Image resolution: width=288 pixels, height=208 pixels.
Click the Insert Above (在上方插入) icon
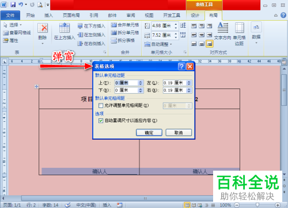pos(65,28)
